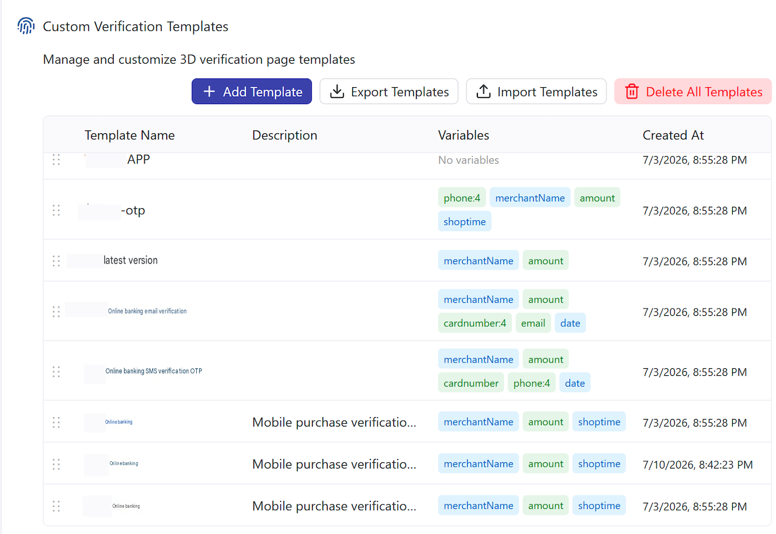The image size is (776, 534).
Task: Click the cardnumber:4 variable tag
Action: click(x=474, y=323)
